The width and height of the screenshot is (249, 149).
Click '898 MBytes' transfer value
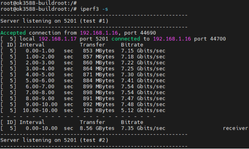(x=99, y=92)
